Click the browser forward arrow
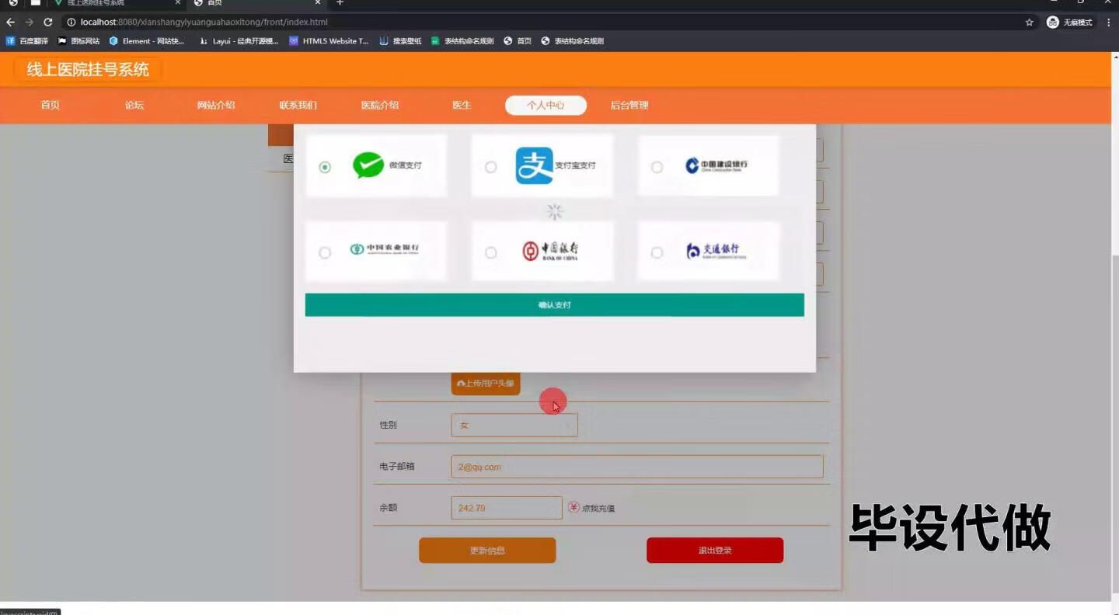 pyautogui.click(x=29, y=23)
